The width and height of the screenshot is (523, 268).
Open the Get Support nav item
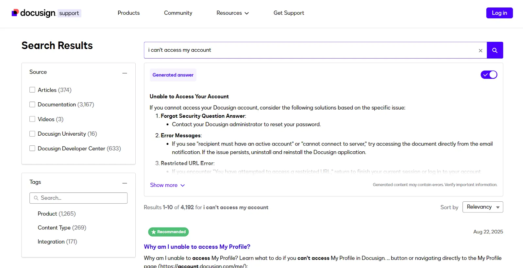point(289,13)
